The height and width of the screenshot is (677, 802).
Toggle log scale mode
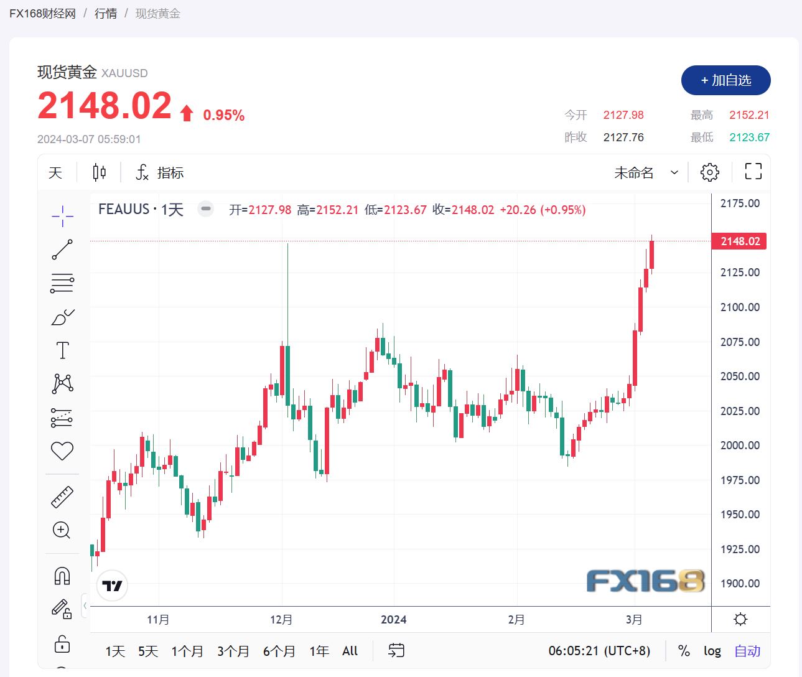click(712, 651)
